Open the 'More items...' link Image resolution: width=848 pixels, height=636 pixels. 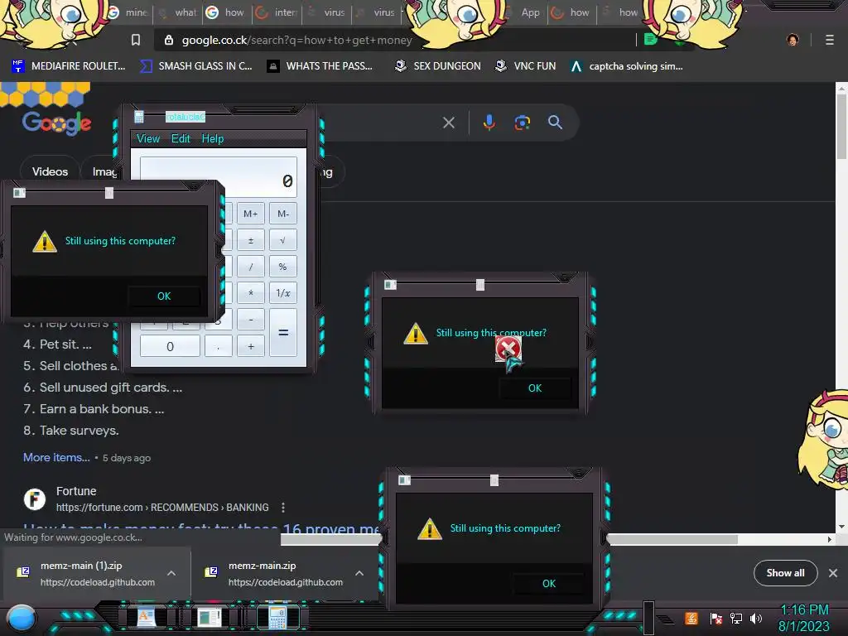pyautogui.click(x=56, y=457)
